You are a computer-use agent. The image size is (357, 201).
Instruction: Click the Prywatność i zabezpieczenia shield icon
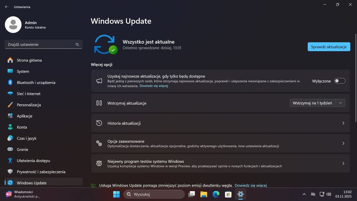coord(10,172)
